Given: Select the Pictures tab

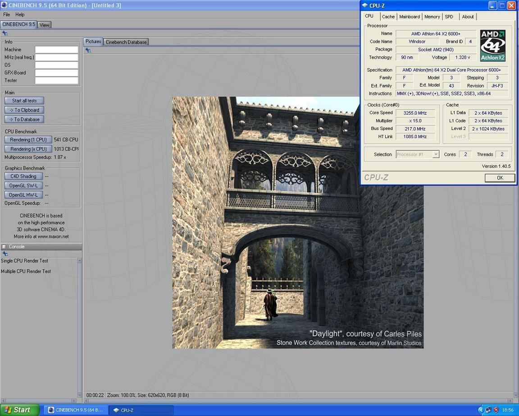Looking at the screenshot, I should click(93, 42).
